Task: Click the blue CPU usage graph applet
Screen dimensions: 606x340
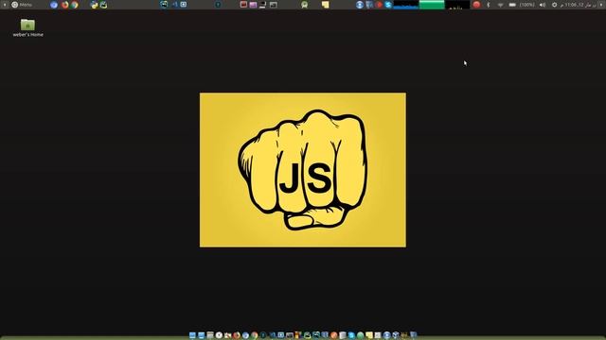Action: (406, 5)
